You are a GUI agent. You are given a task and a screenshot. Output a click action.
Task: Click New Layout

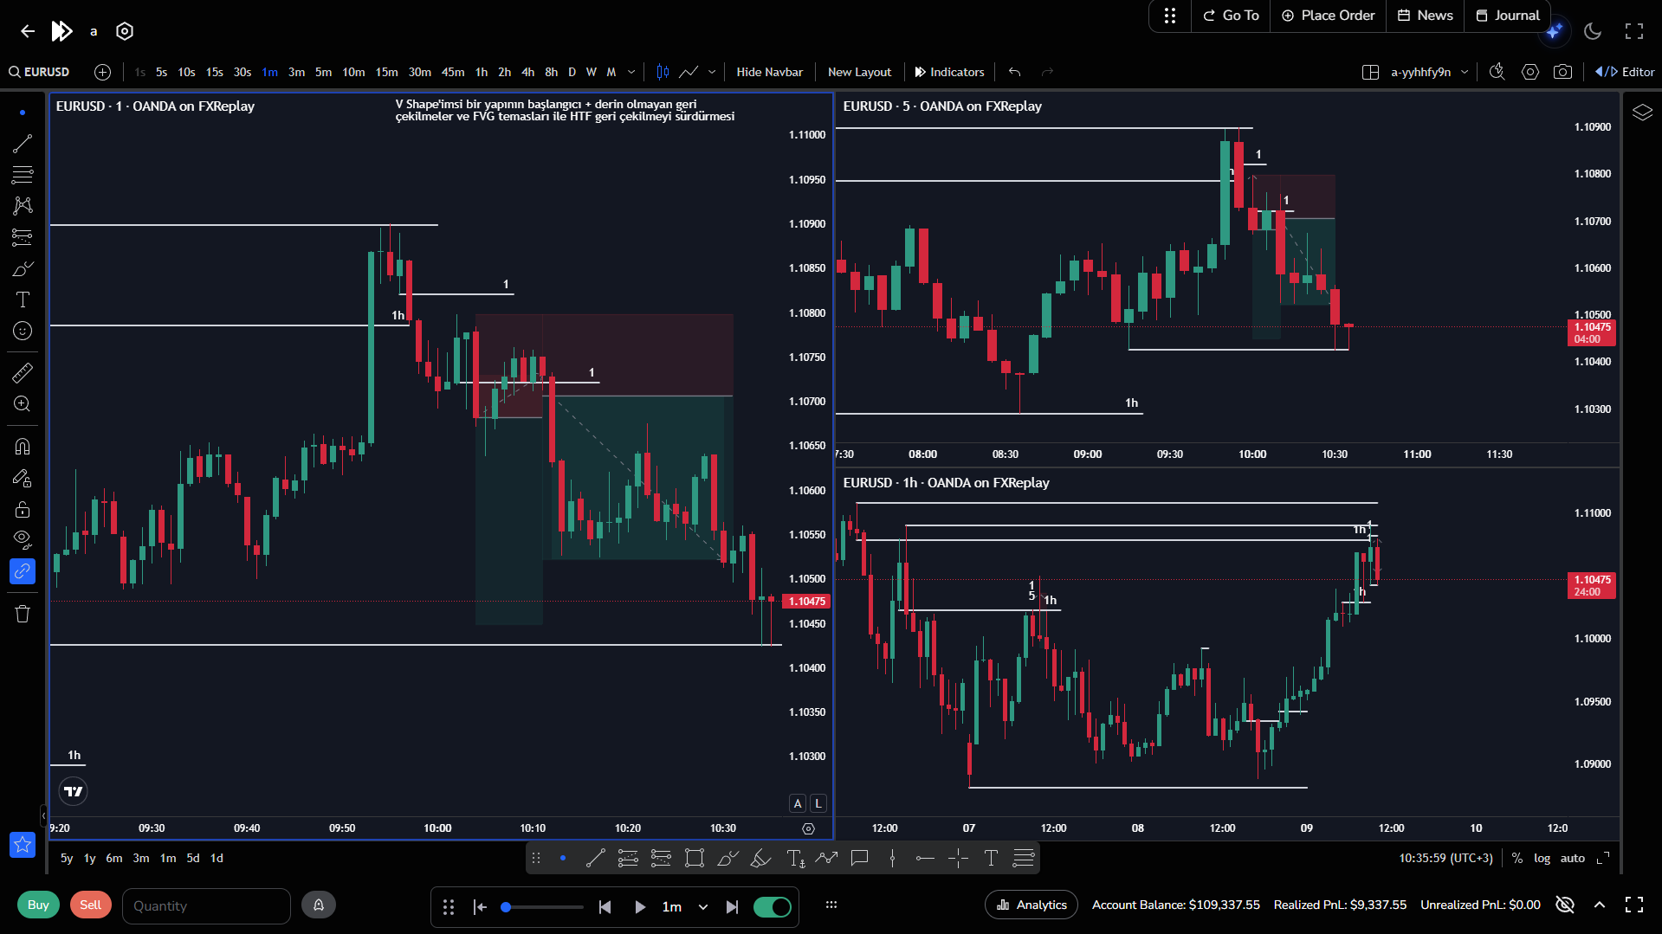[859, 72]
